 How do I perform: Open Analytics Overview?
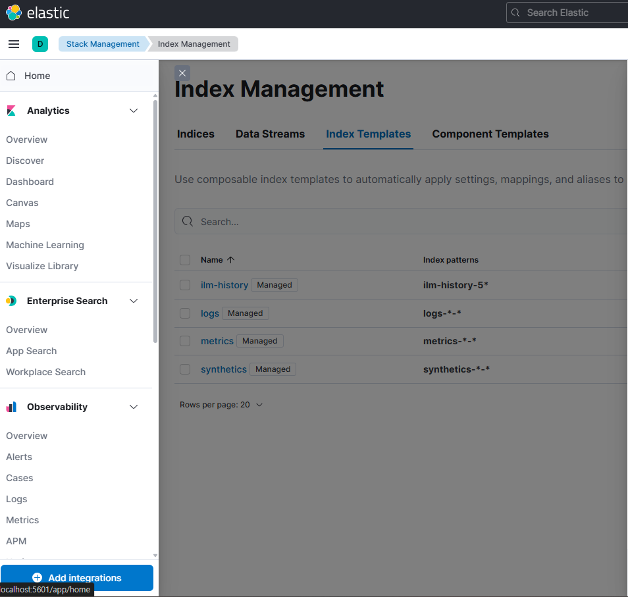27,140
